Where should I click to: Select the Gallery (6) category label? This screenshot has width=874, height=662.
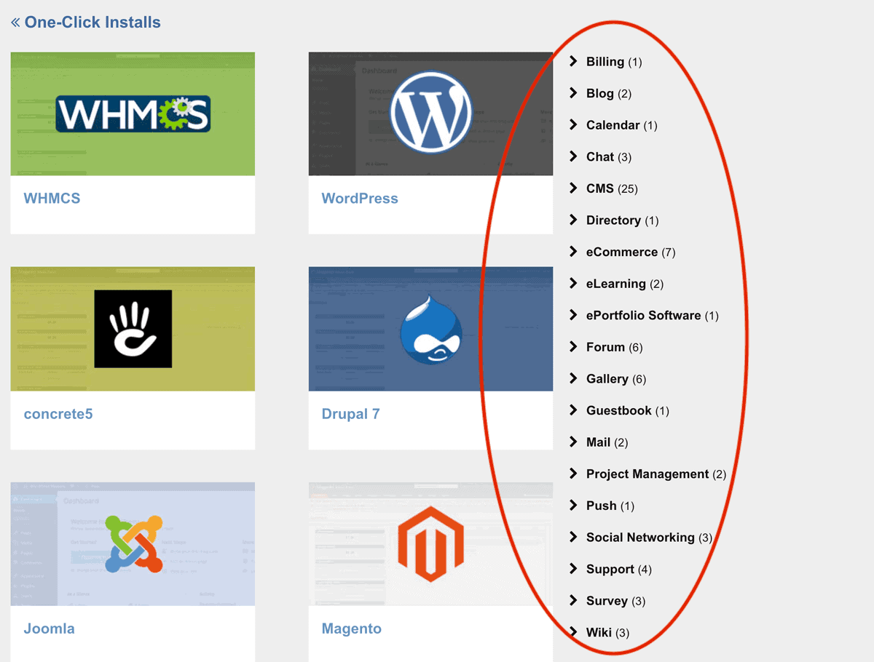pos(616,379)
